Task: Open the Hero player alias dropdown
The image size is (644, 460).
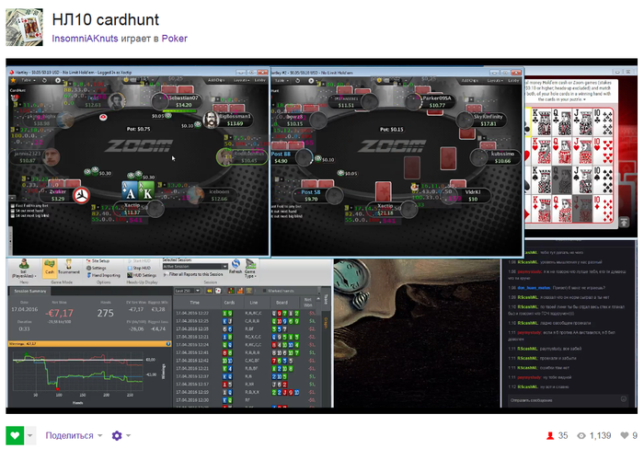Action: coord(24,269)
